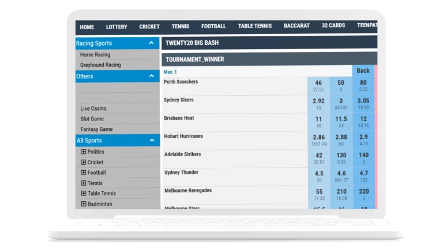
Task: Click the Hobart Hurricanes team name
Action: click(x=183, y=136)
